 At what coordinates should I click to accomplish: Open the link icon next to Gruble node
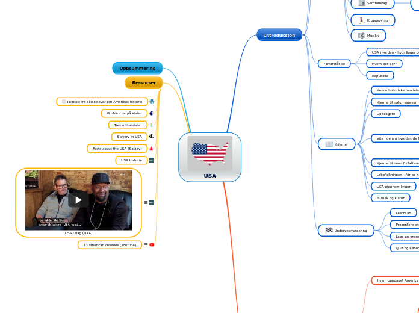[x=151, y=113]
